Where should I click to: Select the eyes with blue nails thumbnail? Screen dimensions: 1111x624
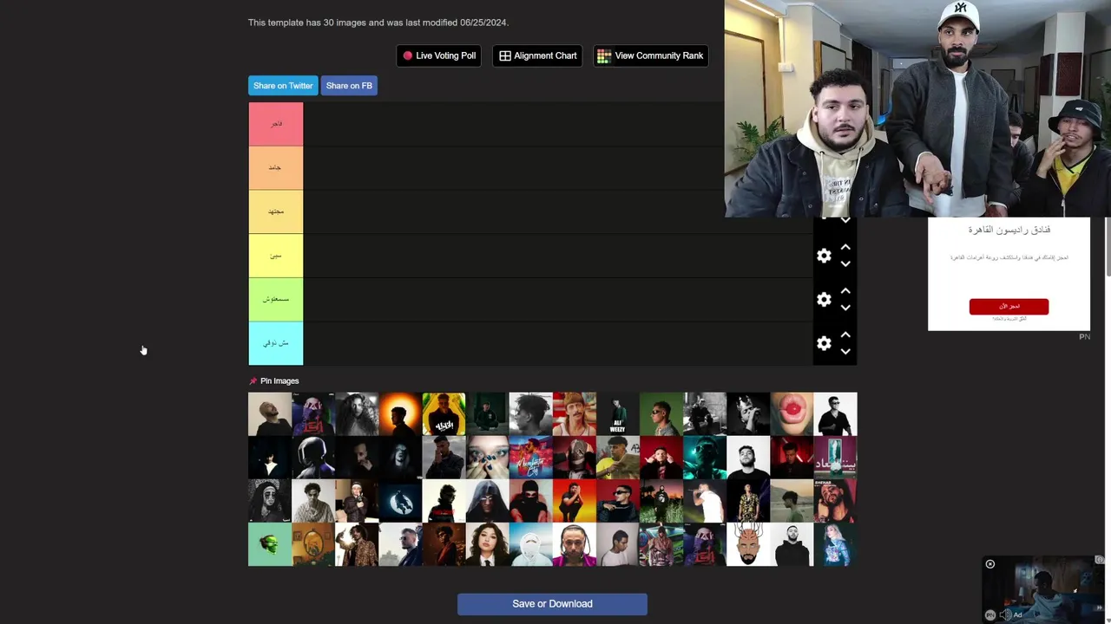coord(487,458)
